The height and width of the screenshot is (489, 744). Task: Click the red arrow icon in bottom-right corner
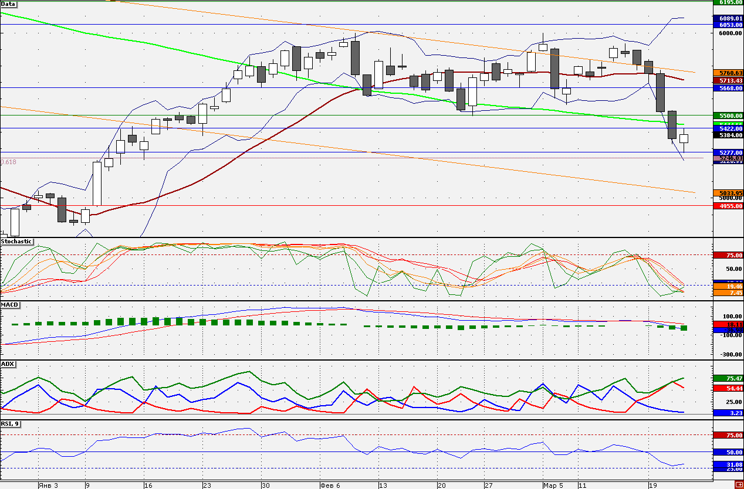pyautogui.click(x=739, y=484)
